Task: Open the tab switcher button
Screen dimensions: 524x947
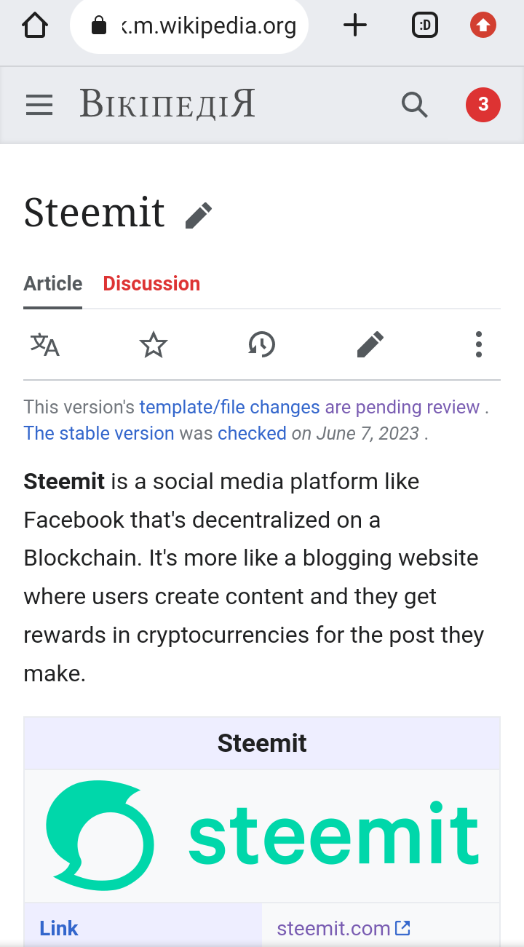Action: point(425,26)
